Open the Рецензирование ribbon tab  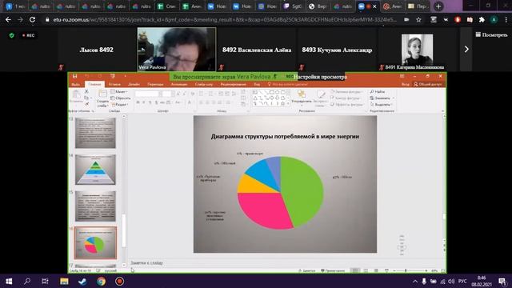click(x=233, y=84)
